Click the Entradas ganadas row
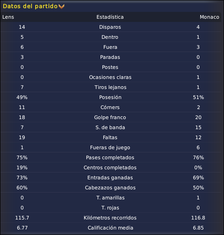Viewport: 224px width, 235px height. tap(111, 178)
